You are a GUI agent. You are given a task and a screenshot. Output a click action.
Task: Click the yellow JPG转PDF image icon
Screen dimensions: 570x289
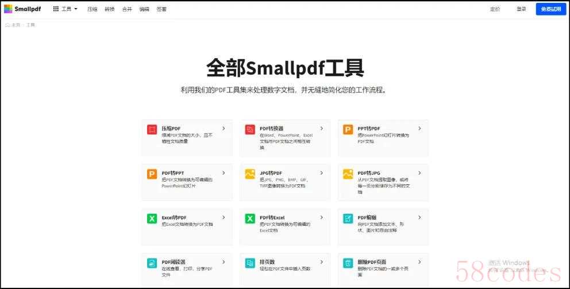coord(250,174)
